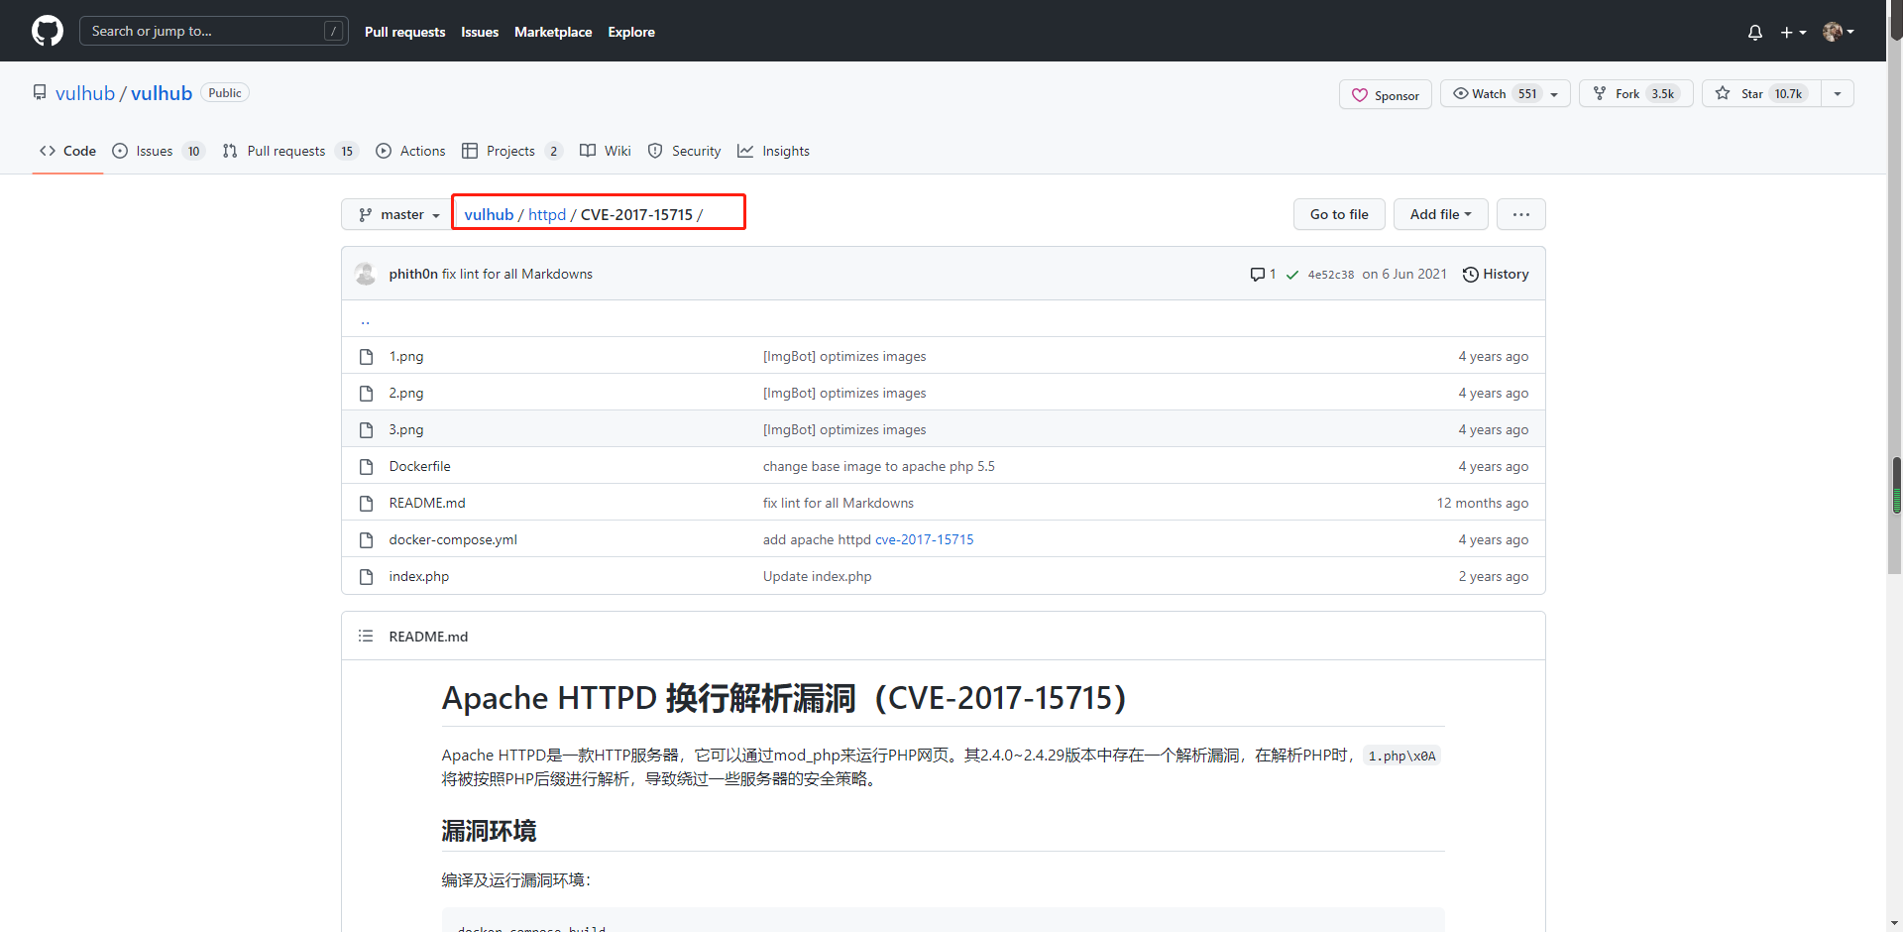The width and height of the screenshot is (1903, 932).
Task: Open the plus create-new menu
Action: point(1793,32)
